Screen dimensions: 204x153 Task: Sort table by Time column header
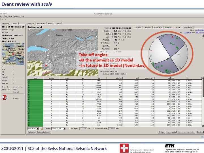pyautogui.click(x=178, y=78)
